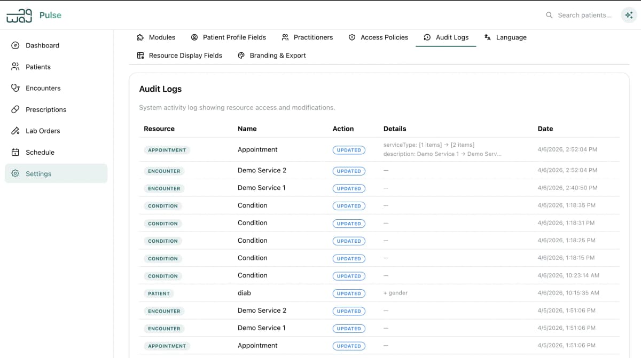Screen dimensions: 641x358
Task: Click the search magnifier icon
Action: (549, 15)
